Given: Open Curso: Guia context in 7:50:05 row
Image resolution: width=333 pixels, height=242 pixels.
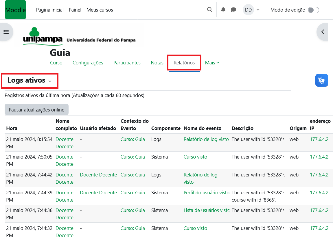Looking at the screenshot, I should click(133, 157).
